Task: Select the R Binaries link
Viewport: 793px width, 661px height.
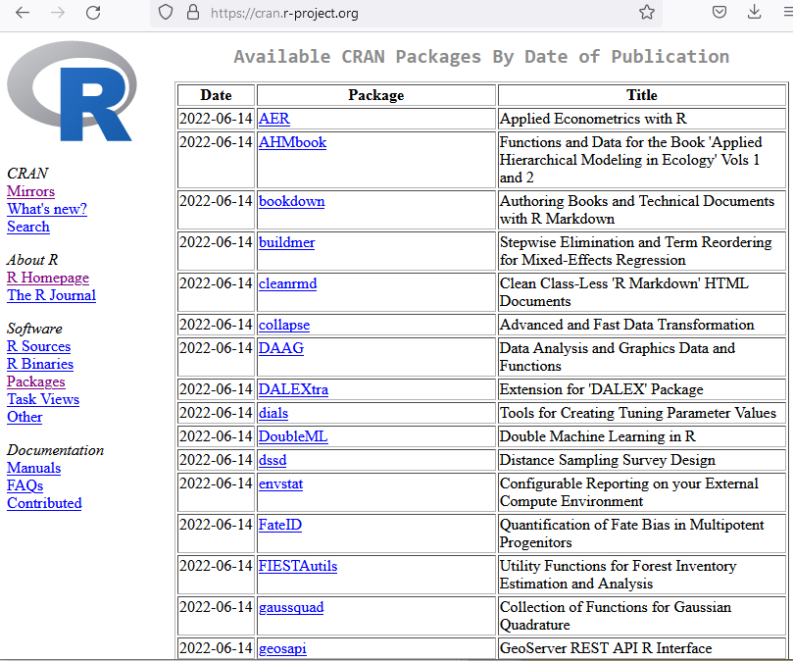Action: coord(40,364)
